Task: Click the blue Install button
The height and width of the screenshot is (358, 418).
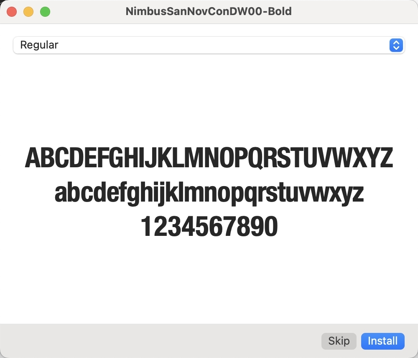Action: click(x=382, y=341)
